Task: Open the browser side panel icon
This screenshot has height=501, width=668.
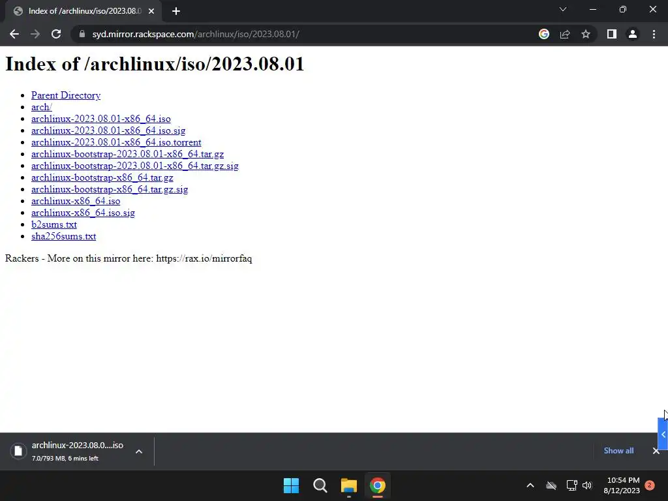Action: (612, 34)
